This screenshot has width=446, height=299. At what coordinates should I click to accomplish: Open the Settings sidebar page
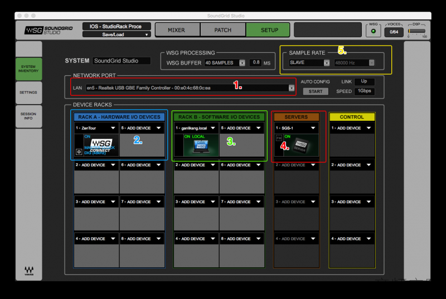[x=28, y=92]
